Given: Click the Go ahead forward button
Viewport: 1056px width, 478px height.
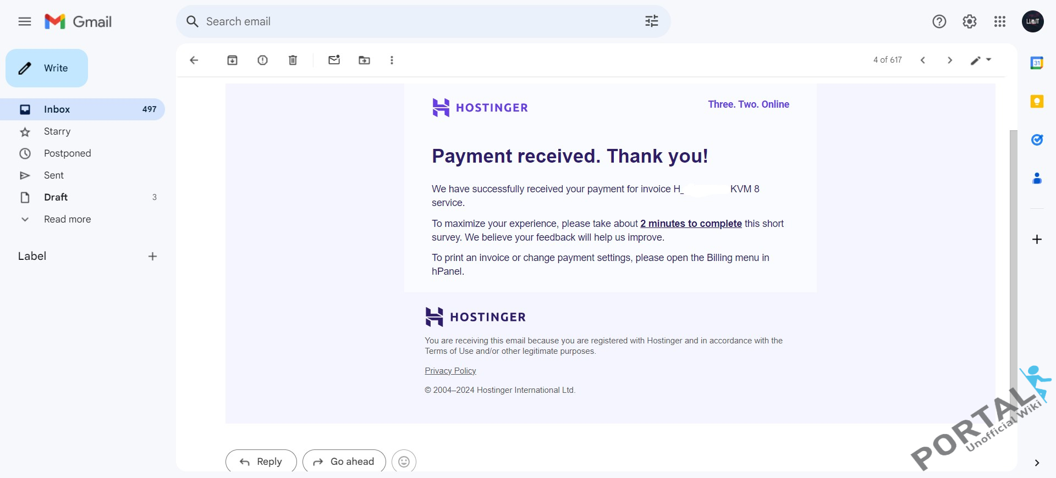Looking at the screenshot, I should (x=344, y=462).
